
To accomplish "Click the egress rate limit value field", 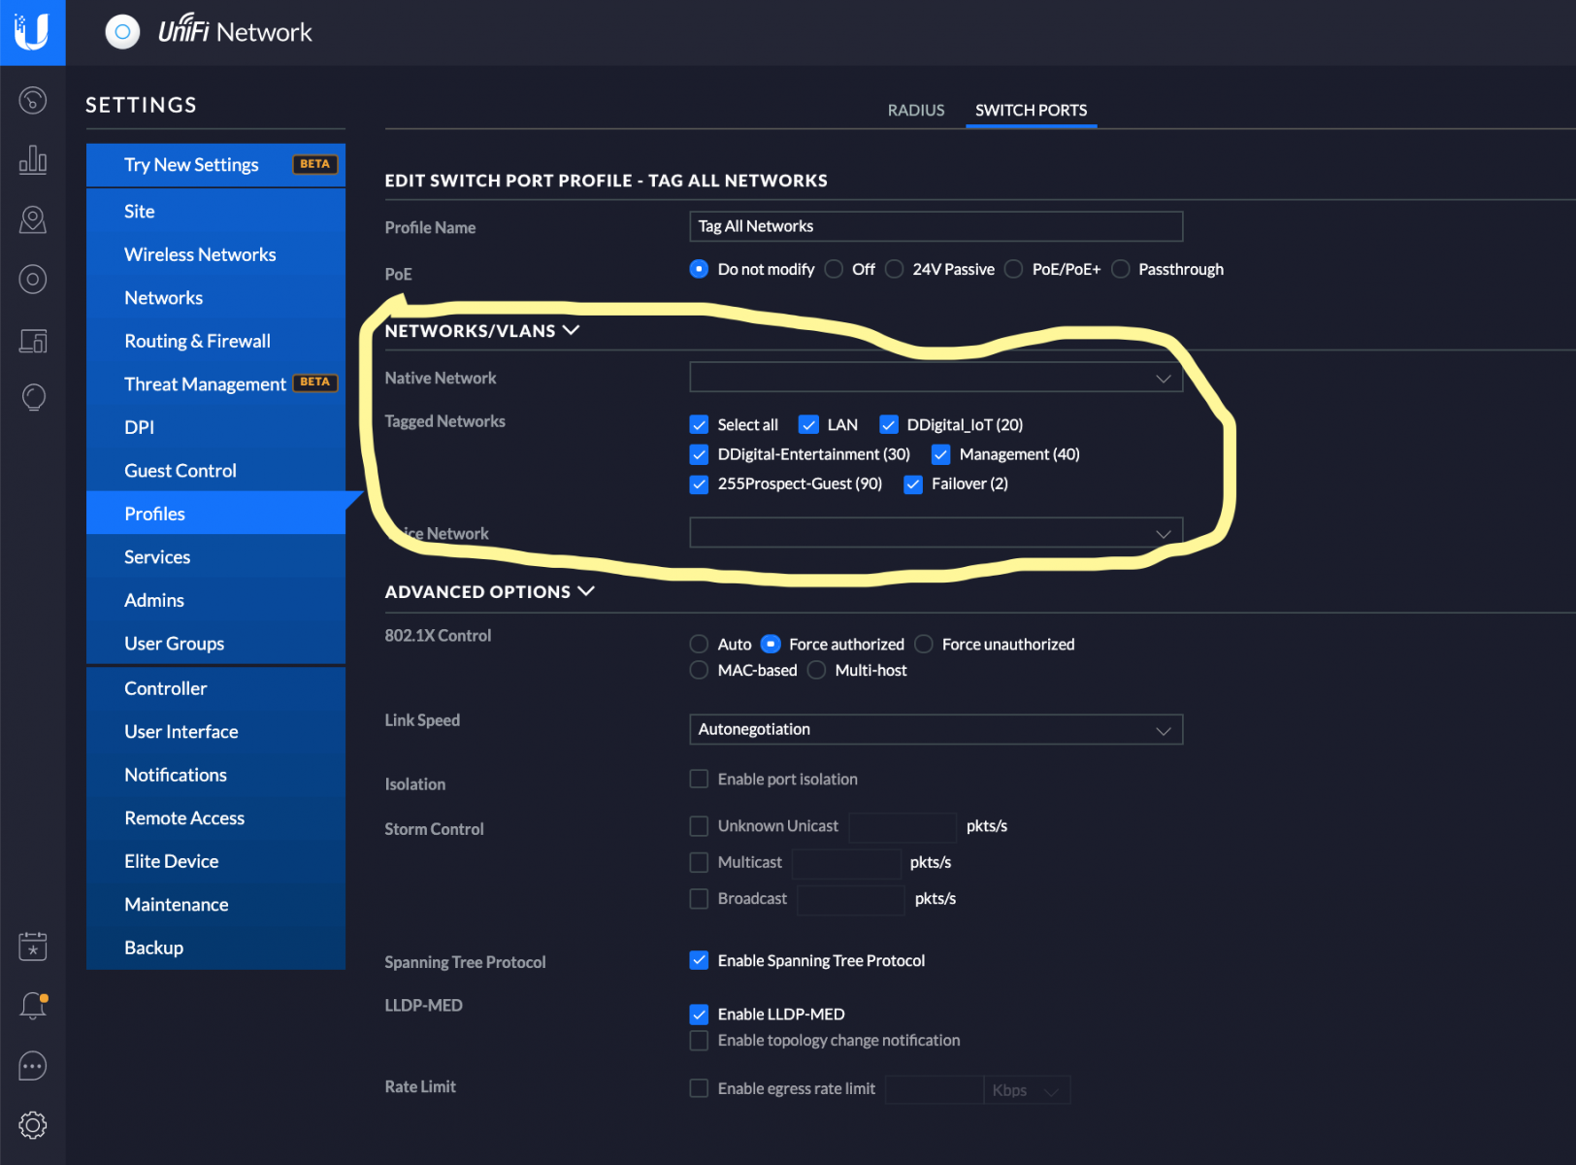I will click(935, 1090).
